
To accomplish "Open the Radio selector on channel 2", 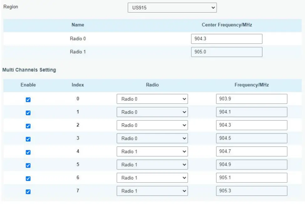I will [152, 125].
